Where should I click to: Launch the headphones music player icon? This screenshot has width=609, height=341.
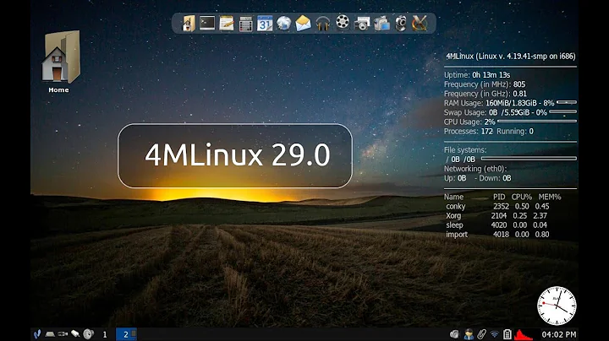click(323, 24)
